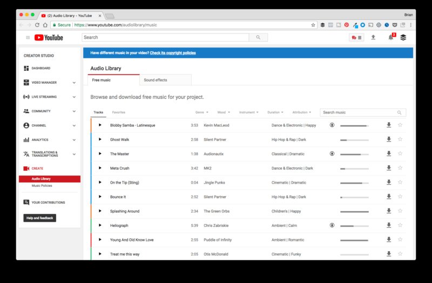Download the Heliograph track
The height and width of the screenshot is (283, 432).
tap(389, 225)
